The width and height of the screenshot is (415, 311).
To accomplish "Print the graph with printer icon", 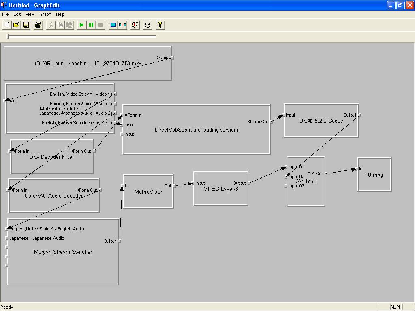I will pos(38,25).
